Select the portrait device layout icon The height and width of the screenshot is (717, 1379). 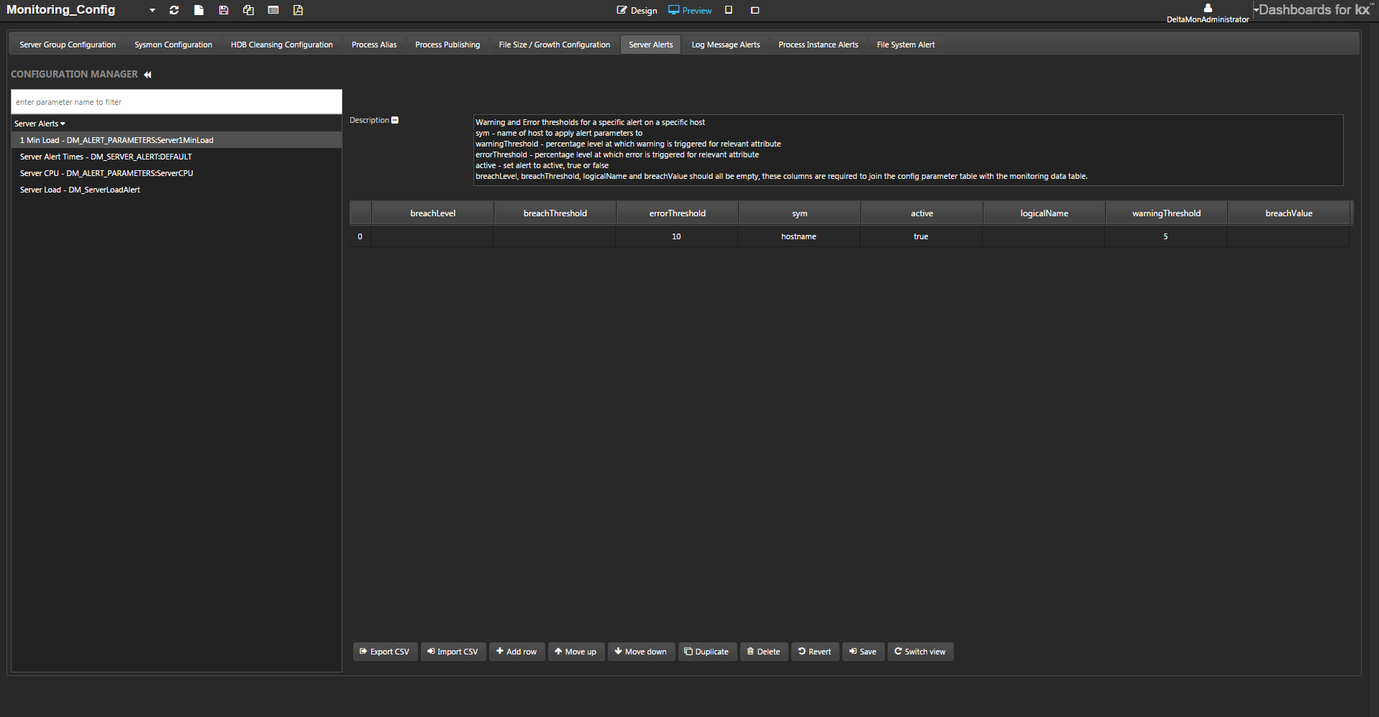point(729,10)
